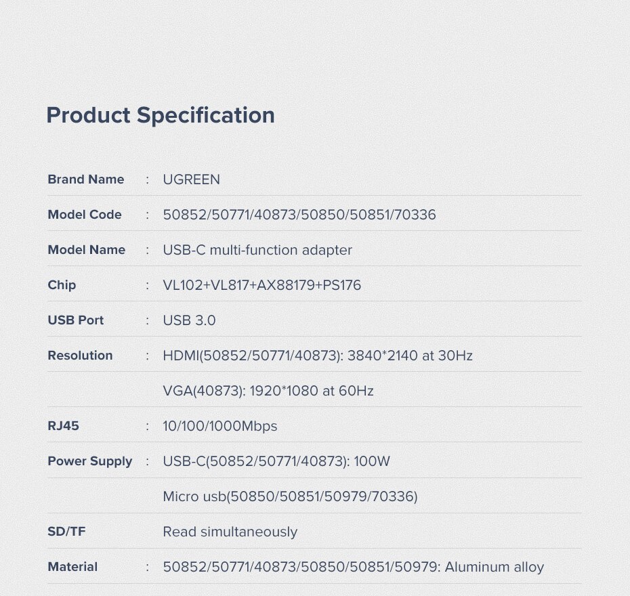The width and height of the screenshot is (630, 596).
Task: Click the USB Port label
Action: 75,320
